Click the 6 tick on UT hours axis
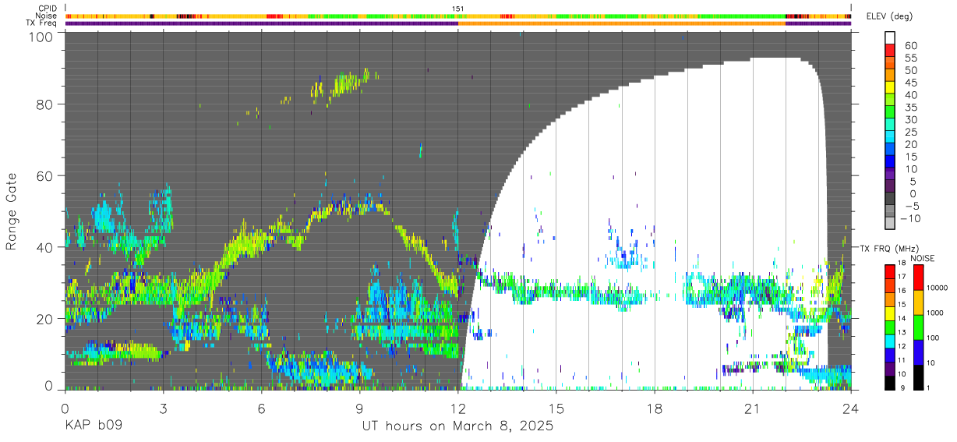The image size is (957, 442). click(261, 407)
